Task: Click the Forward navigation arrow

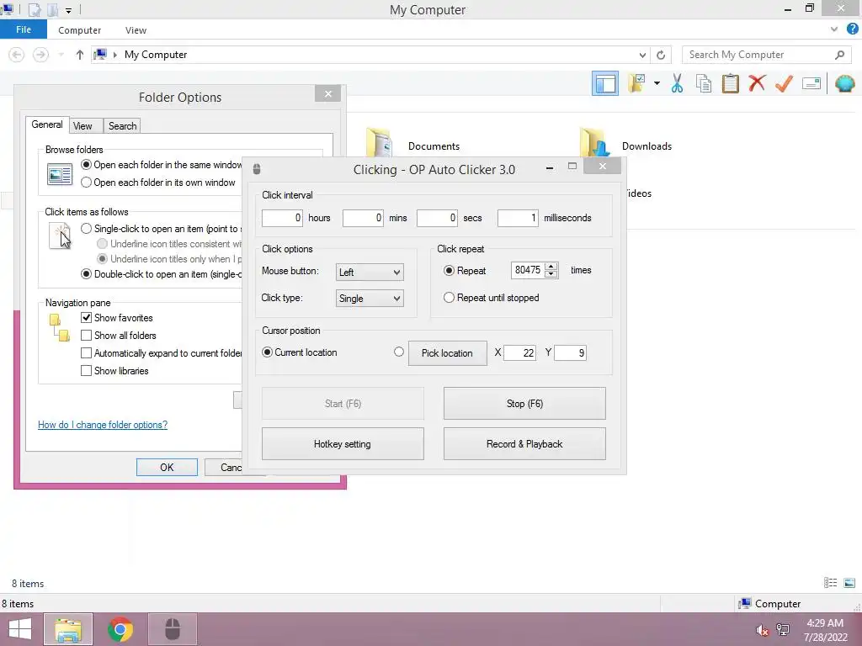Action: (40, 55)
